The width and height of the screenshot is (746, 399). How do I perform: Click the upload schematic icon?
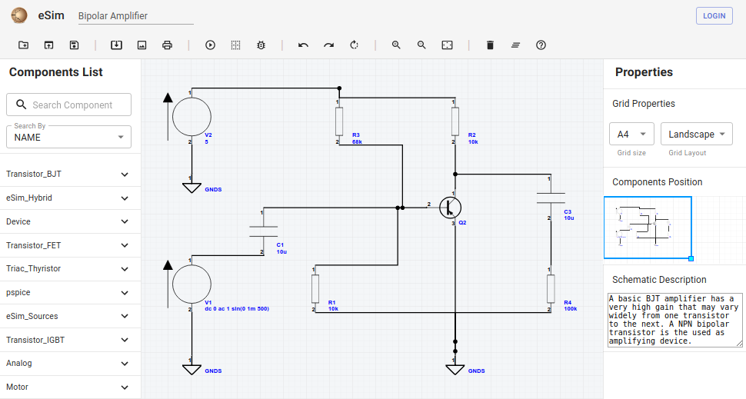click(x=48, y=45)
